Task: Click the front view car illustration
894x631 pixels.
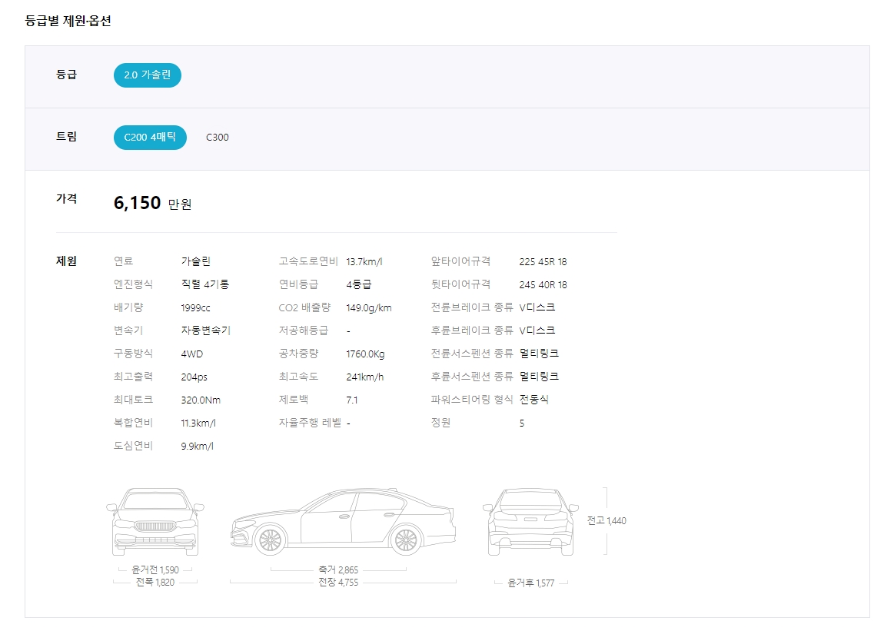Action: (155, 522)
